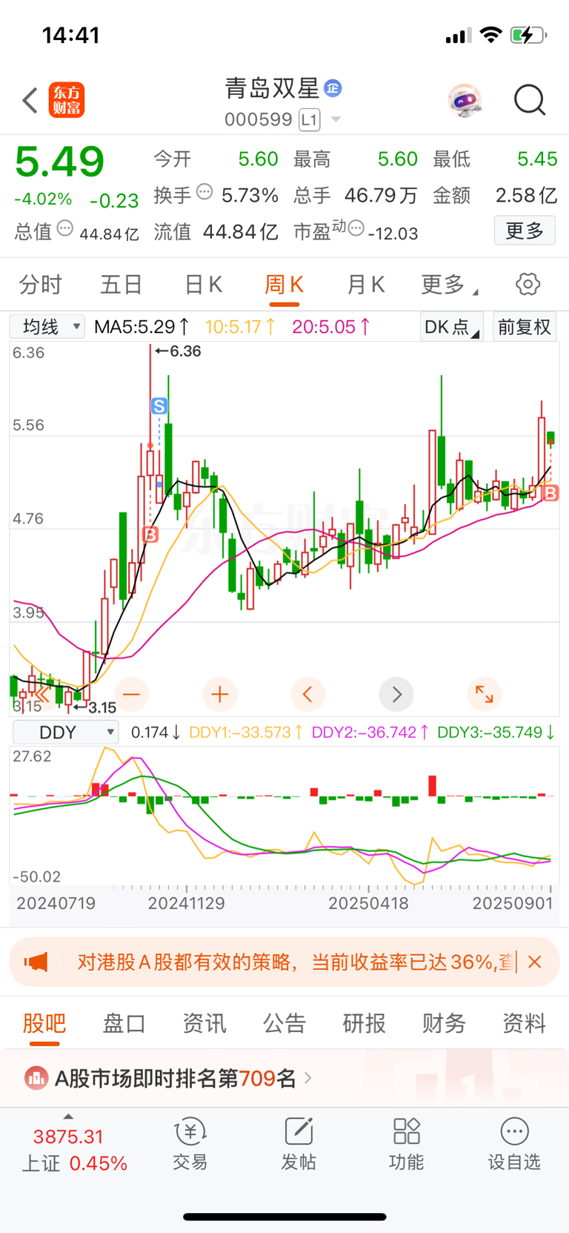The image size is (569, 1233).
Task: Switch to 盘口 tab
Action: 124,1024
